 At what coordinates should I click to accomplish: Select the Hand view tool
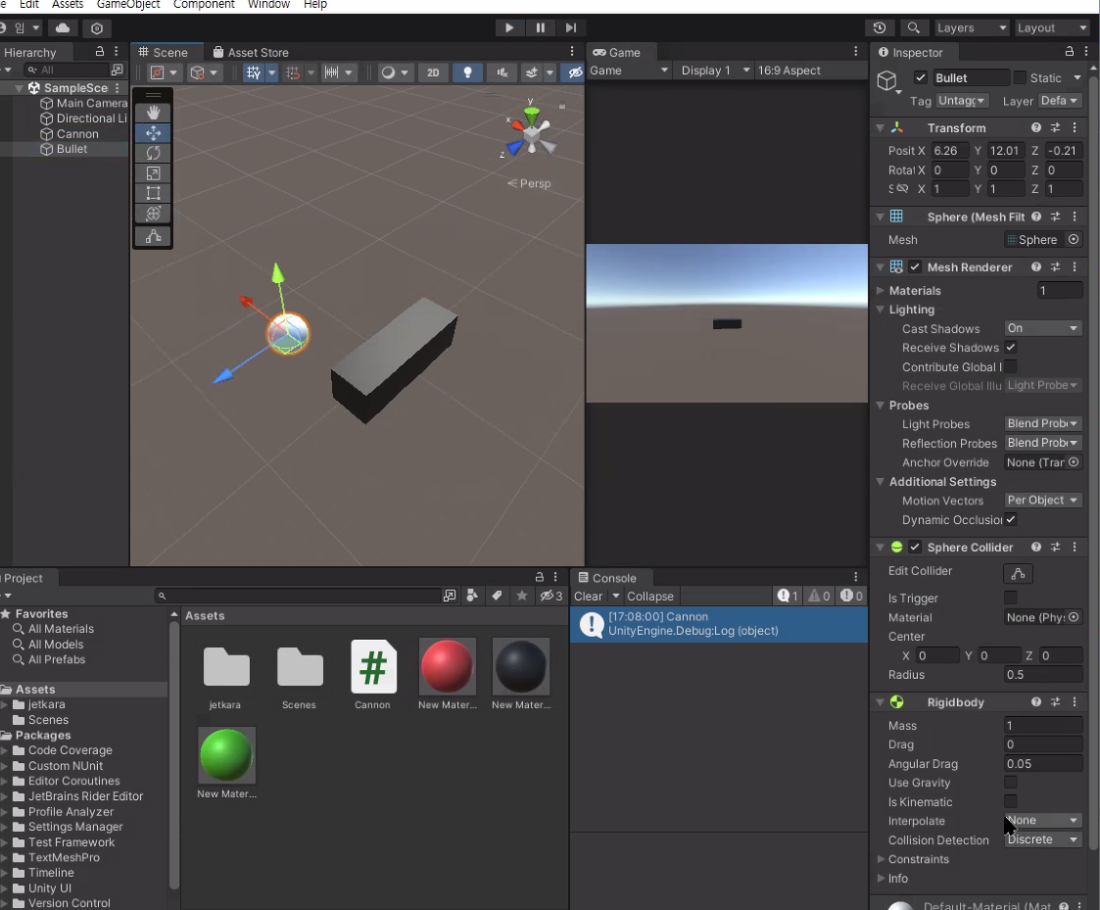pyautogui.click(x=153, y=113)
